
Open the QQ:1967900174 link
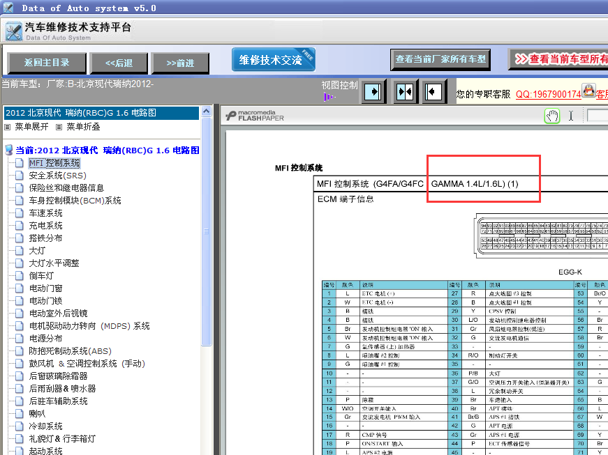tap(548, 94)
